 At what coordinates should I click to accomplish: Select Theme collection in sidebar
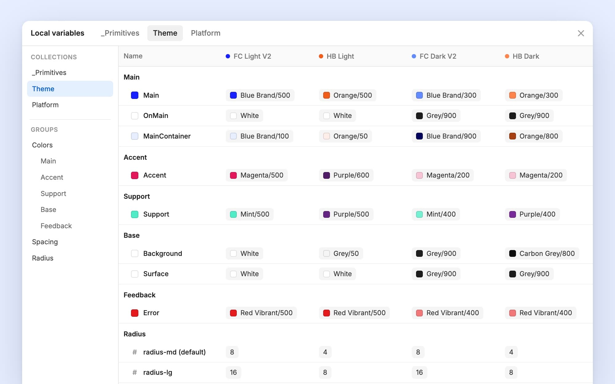(x=70, y=89)
